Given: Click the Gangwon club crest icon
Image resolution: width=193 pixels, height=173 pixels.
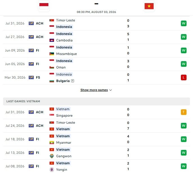Looking at the screenshot, I should point(52,156).
